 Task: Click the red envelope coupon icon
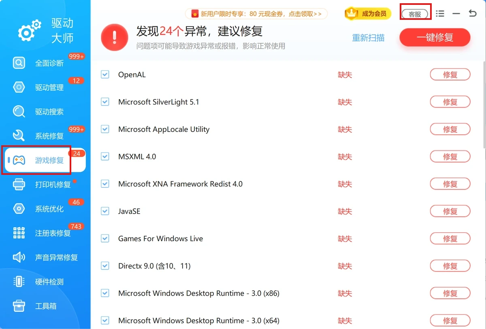click(x=195, y=14)
